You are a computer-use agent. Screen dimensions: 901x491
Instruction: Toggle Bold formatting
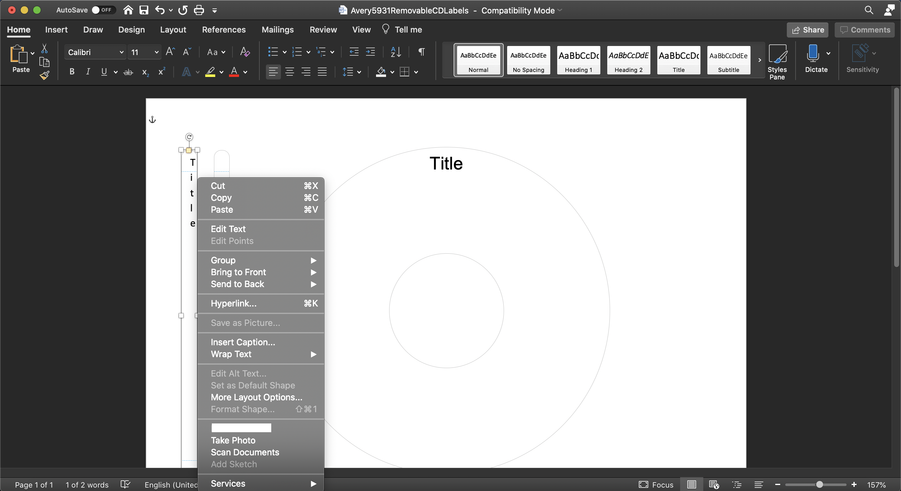click(72, 72)
